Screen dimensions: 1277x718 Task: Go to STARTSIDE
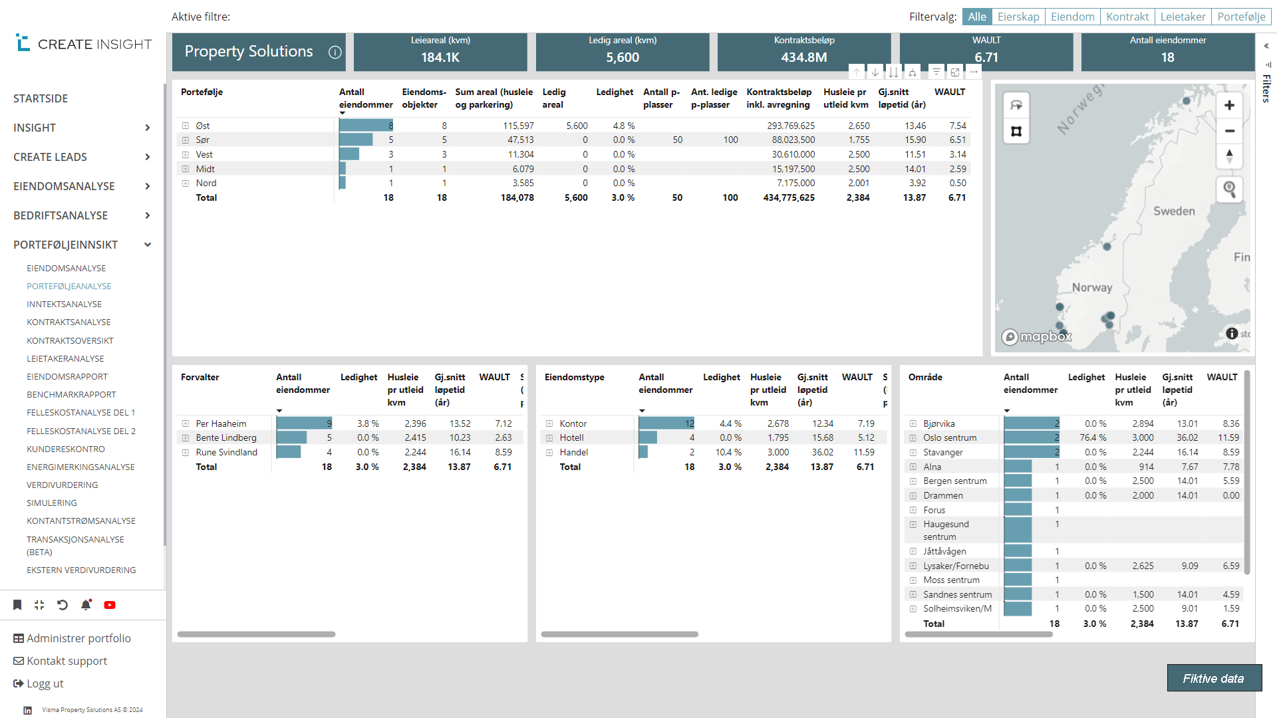(x=41, y=98)
